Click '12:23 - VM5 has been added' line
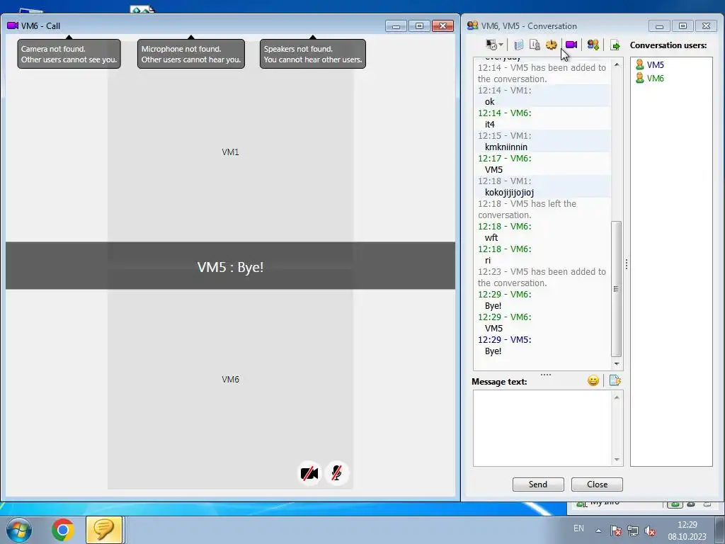Viewport: 725px width, 544px height. click(542, 277)
